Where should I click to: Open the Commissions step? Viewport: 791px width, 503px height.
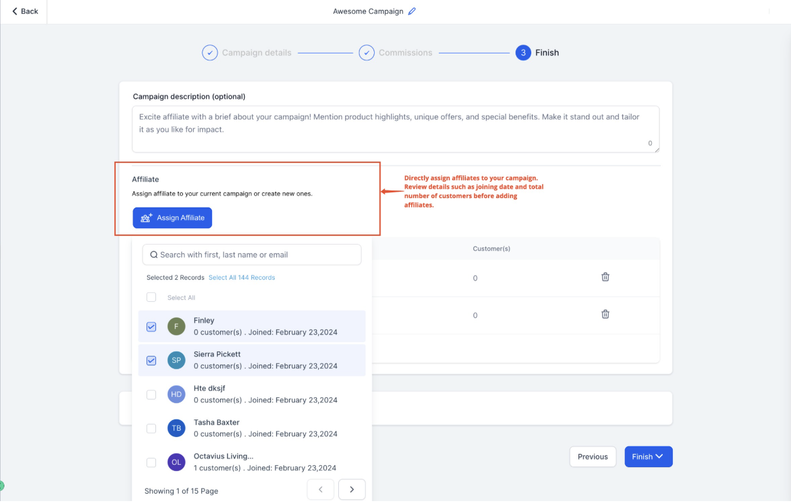click(x=396, y=53)
